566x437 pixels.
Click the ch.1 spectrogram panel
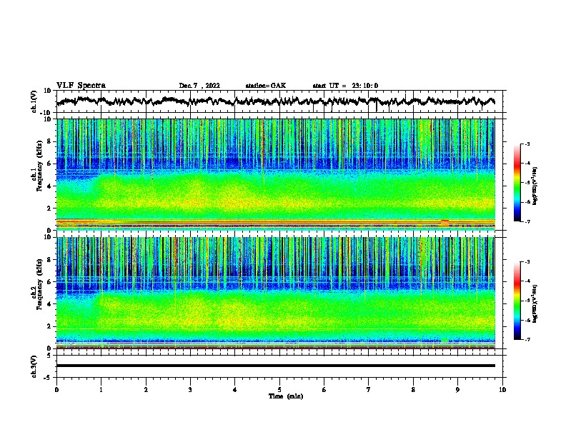(x=275, y=174)
